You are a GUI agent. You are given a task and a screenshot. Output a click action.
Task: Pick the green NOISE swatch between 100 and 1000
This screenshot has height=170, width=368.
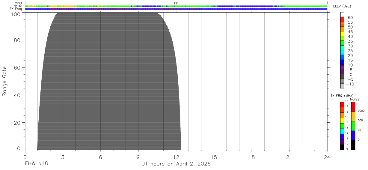(353, 126)
